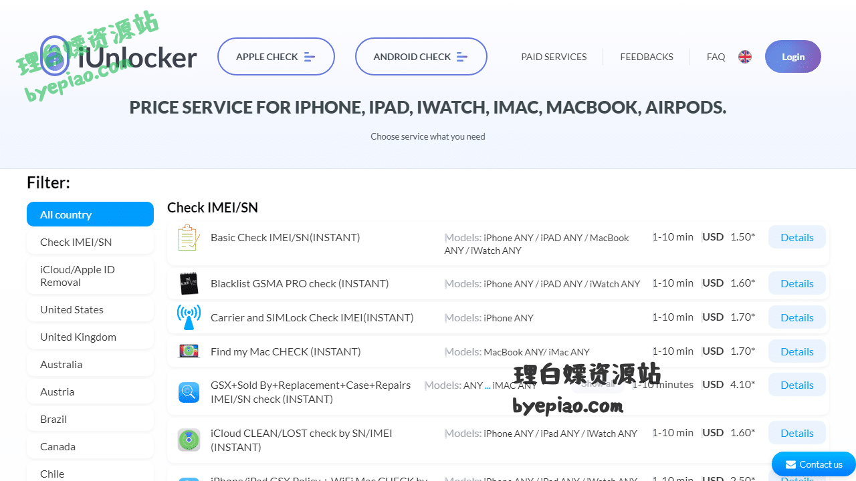Click Find my Mac CHECK (INSTANT) name
The image size is (856, 481).
tap(286, 351)
